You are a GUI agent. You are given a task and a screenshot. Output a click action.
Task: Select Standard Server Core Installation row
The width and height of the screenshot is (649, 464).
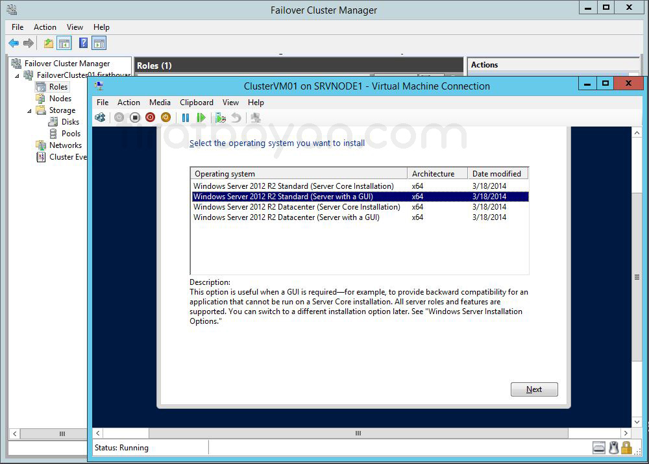coord(360,186)
